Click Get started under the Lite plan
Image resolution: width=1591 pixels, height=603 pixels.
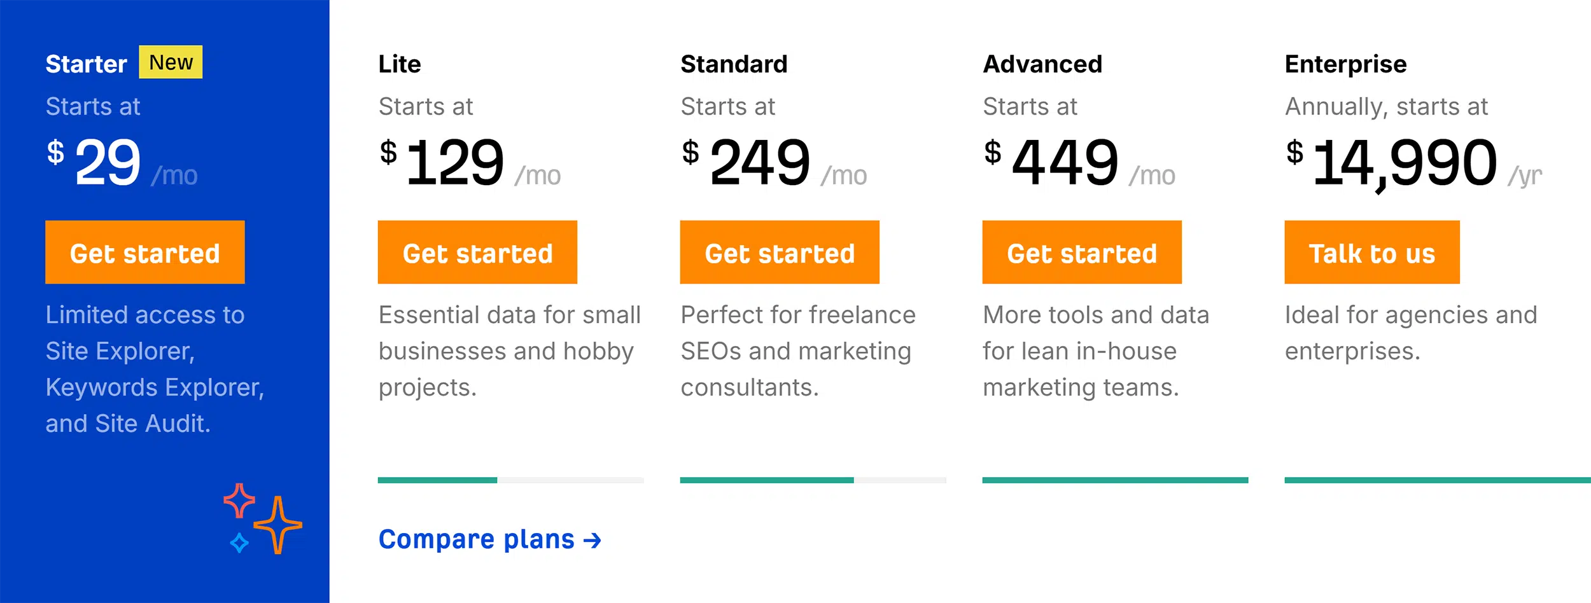[x=477, y=252]
